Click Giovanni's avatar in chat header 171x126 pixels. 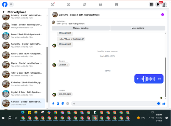[55, 15]
